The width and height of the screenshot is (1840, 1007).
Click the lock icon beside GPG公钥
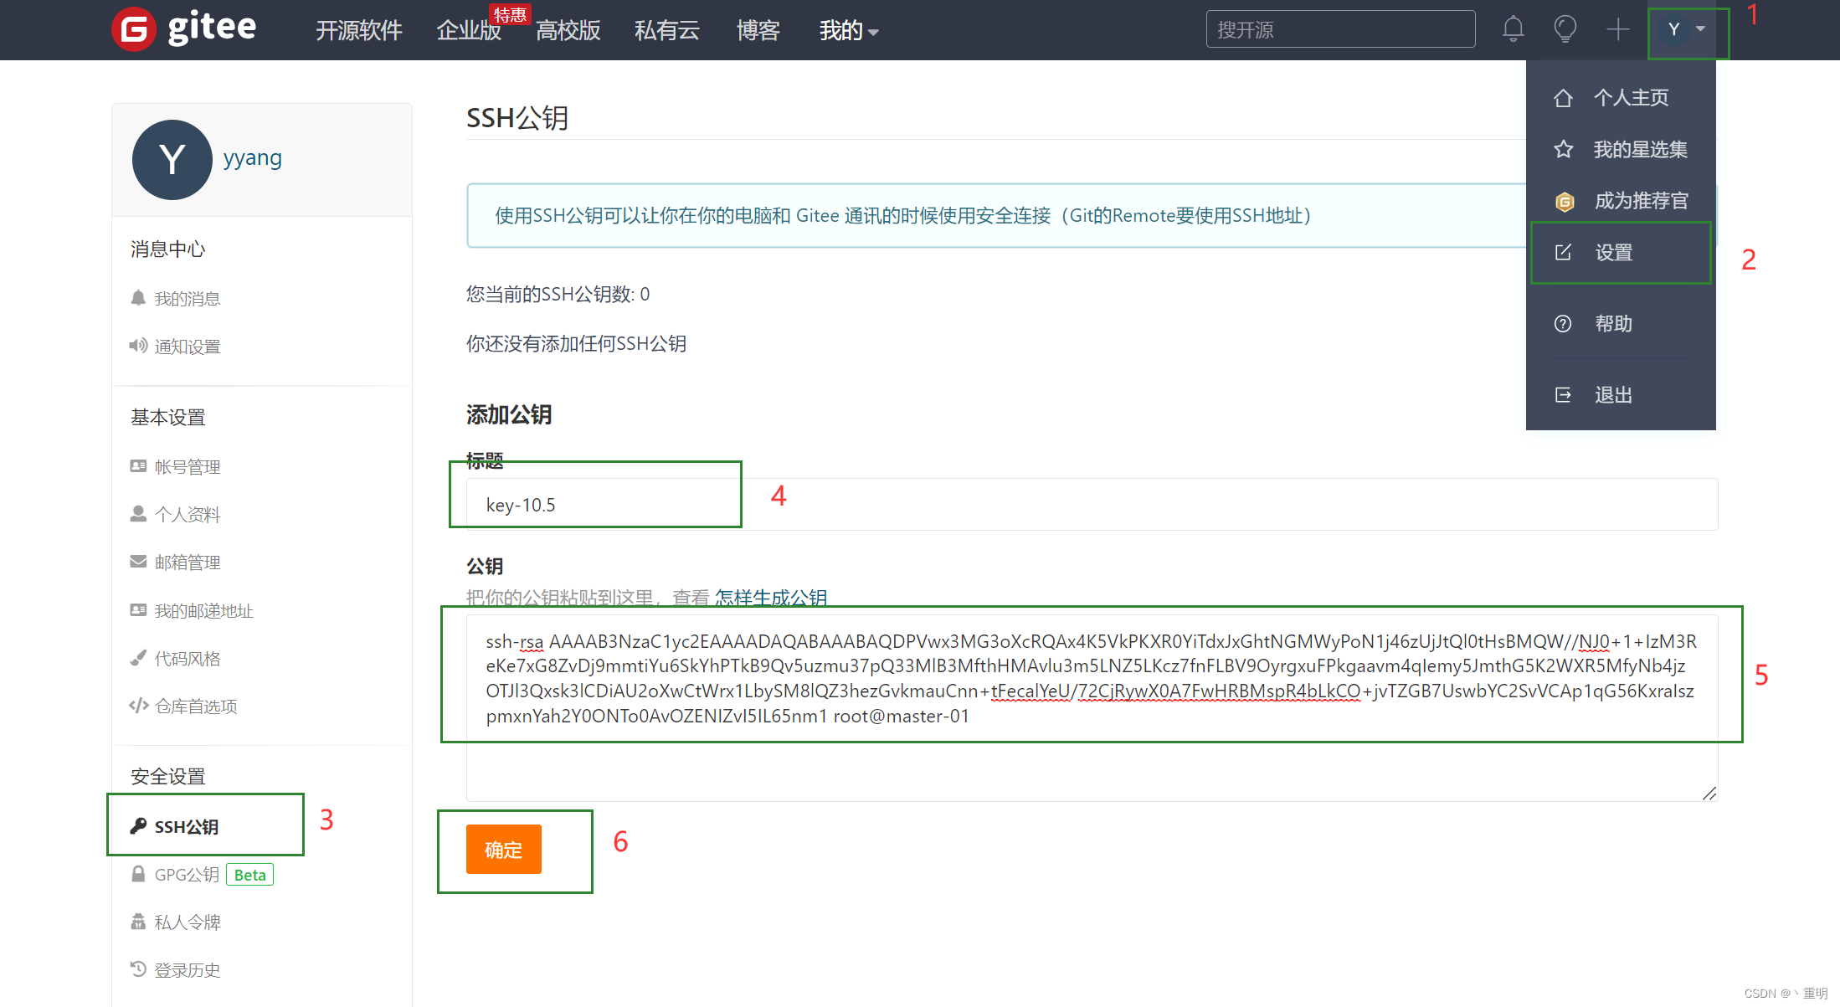(x=138, y=874)
